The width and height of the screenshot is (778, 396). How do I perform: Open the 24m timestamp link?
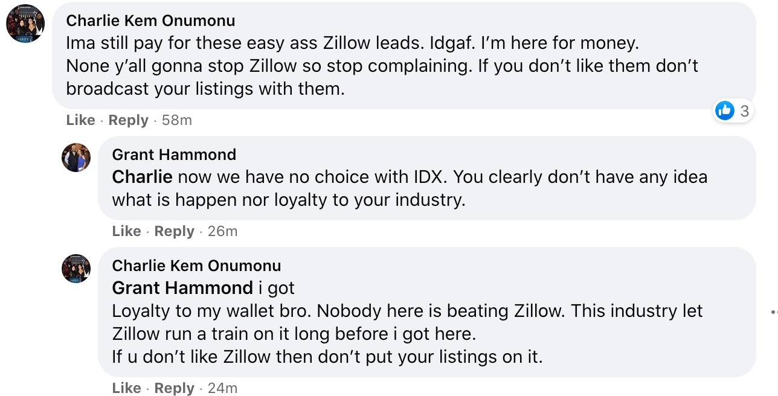click(x=222, y=388)
